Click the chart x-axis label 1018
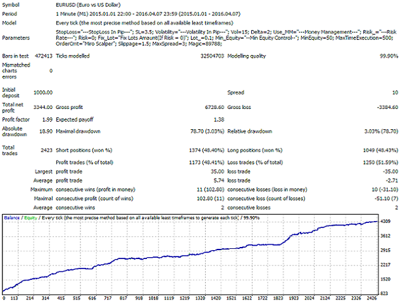Screen dimensions: 405x304 click(x=153, y=298)
